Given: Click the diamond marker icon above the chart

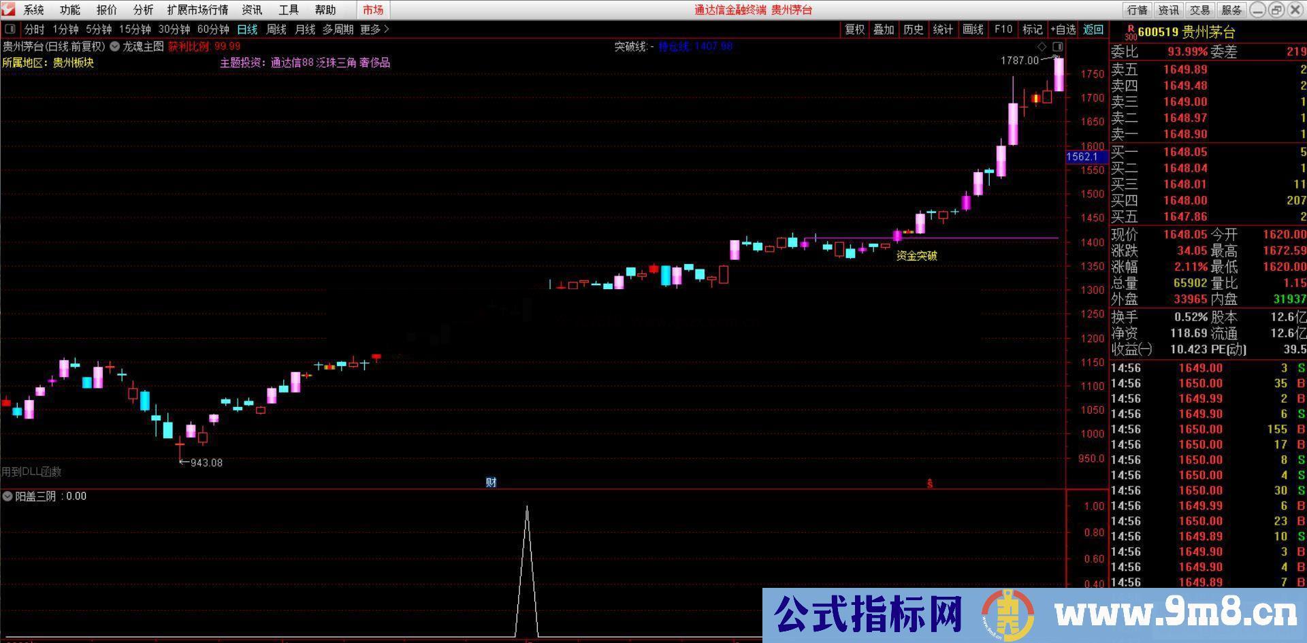Looking at the screenshot, I should [x=1042, y=46].
